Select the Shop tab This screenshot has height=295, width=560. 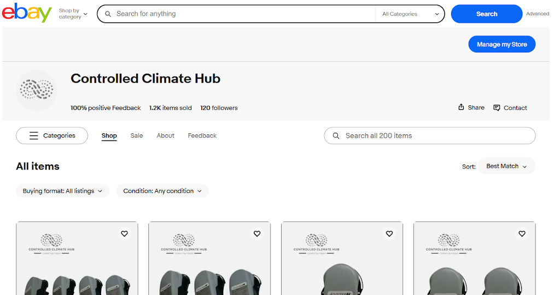pyautogui.click(x=109, y=135)
